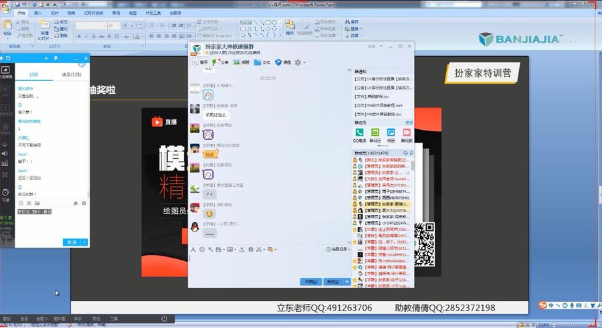
Task: Click the statistics bars icon in sidebar
Action: pyautogui.click(x=5, y=163)
